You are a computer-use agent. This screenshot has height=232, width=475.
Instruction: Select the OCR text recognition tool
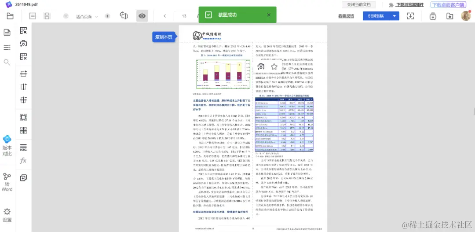tap(23, 147)
